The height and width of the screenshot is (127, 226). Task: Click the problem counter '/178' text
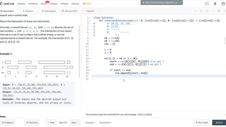pos(63,123)
